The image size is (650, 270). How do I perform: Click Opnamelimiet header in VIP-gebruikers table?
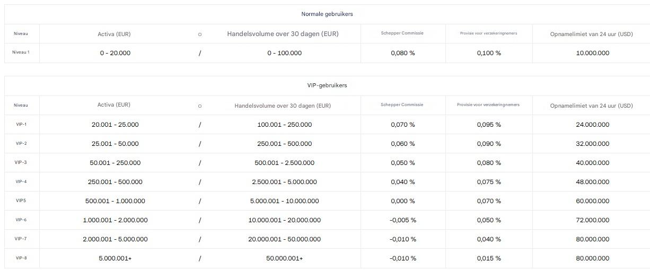(591, 106)
